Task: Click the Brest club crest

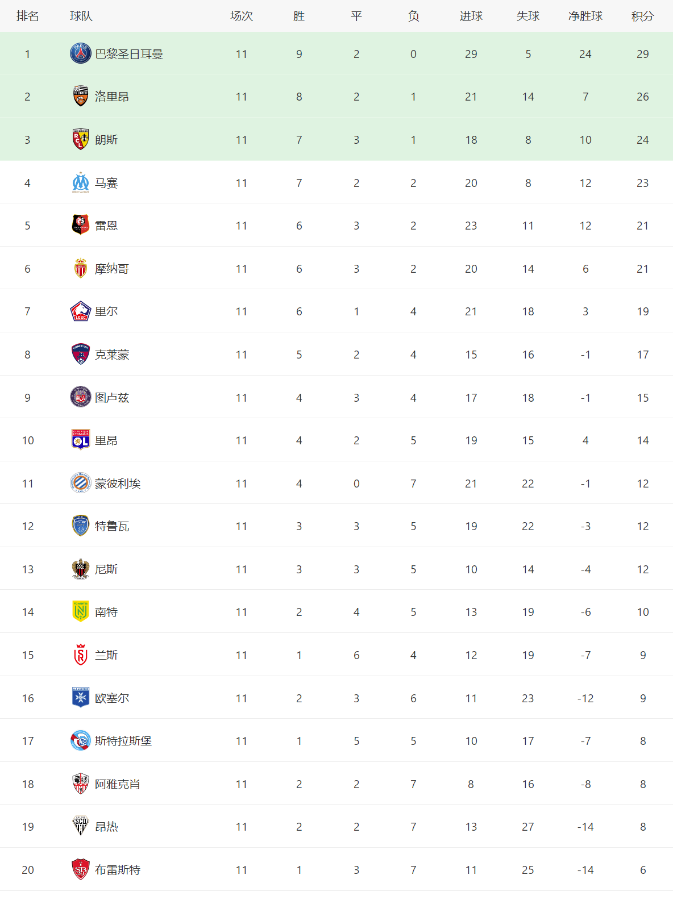Action: pyautogui.click(x=81, y=869)
